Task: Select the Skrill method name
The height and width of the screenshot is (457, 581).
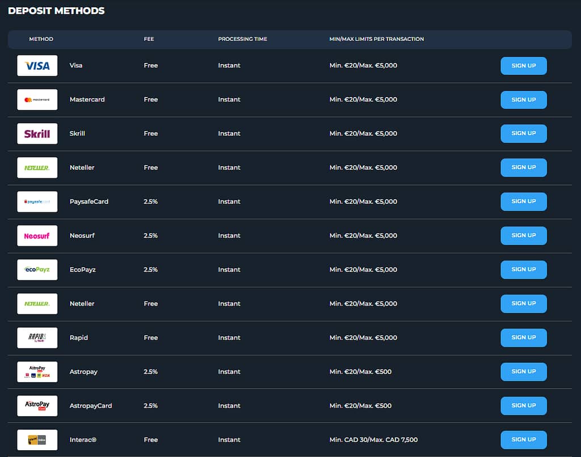Action: tap(77, 133)
